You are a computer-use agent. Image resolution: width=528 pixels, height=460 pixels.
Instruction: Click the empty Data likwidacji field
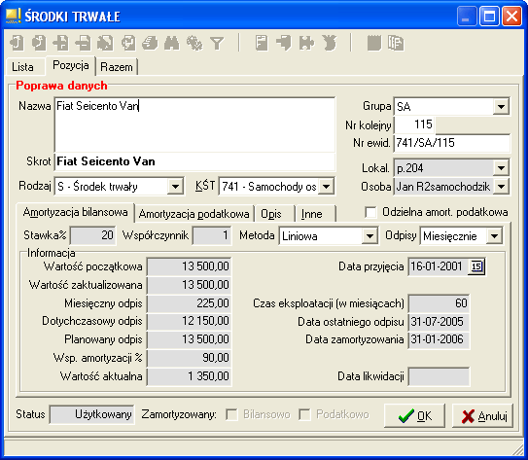pyautogui.click(x=439, y=376)
